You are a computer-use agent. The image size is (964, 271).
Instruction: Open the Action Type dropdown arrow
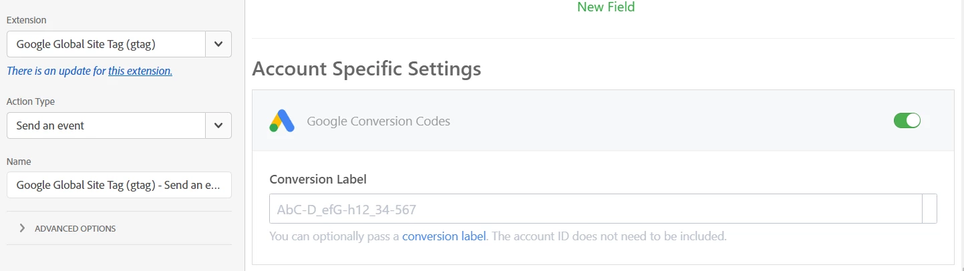point(218,125)
